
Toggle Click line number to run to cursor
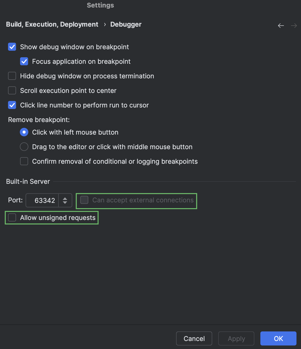click(x=12, y=105)
